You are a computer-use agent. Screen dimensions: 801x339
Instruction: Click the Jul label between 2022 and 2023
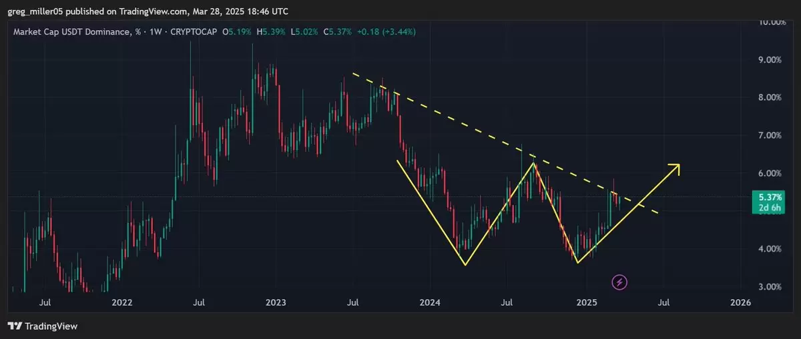[198, 302]
